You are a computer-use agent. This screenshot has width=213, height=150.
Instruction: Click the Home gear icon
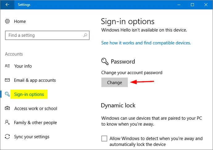8,21
